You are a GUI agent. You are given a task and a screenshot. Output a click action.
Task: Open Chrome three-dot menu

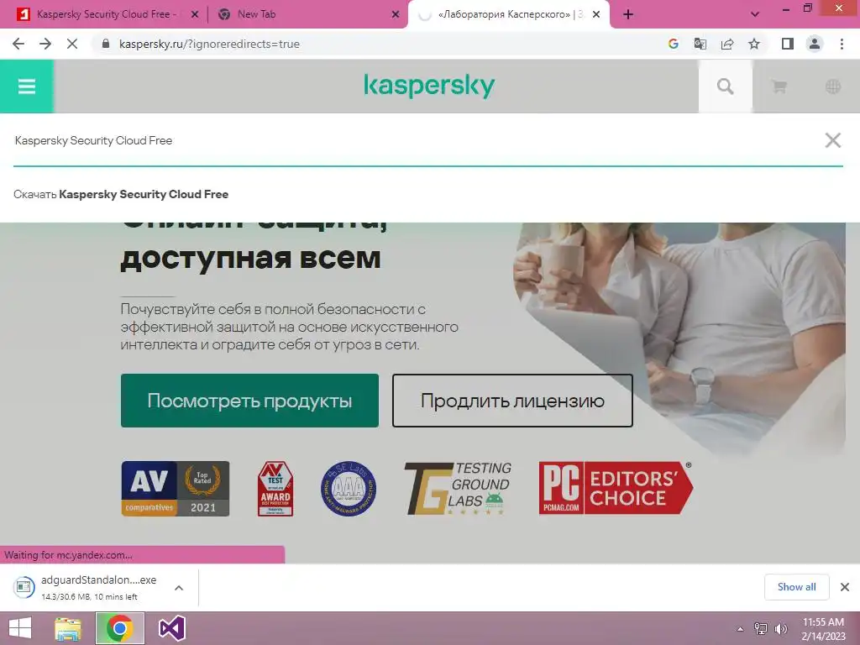point(842,44)
